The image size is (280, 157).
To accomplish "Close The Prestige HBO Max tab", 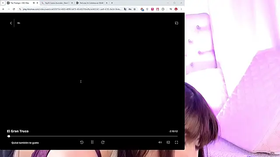I will pos(37,3).
